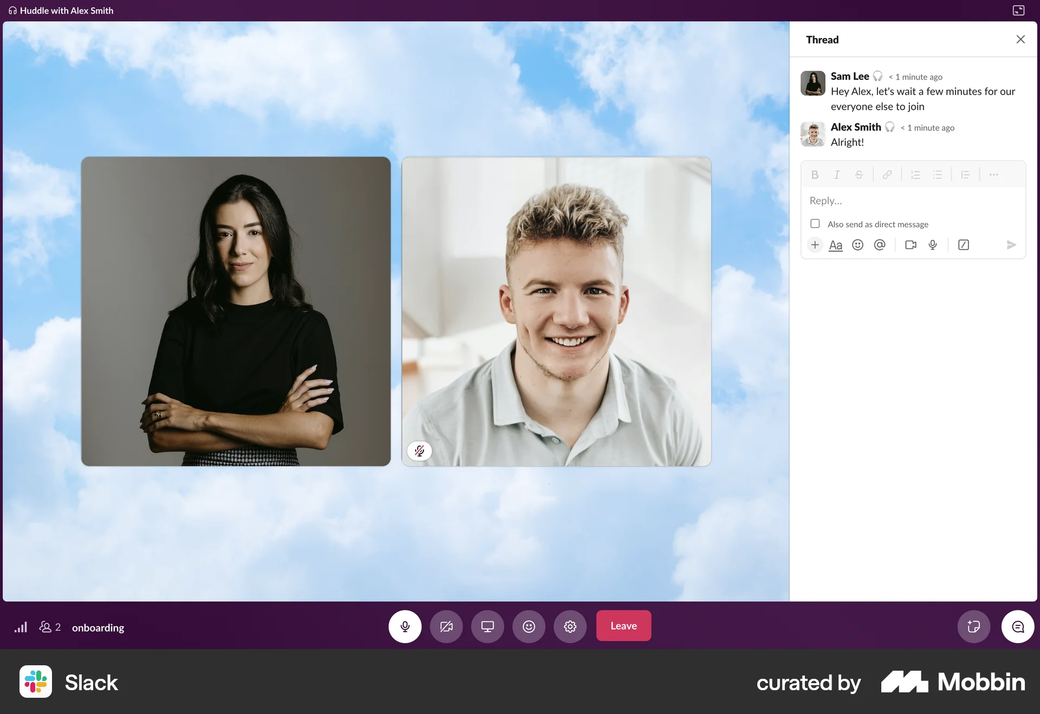Open huddle settings gear

click(570, 626)
